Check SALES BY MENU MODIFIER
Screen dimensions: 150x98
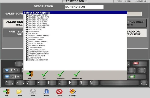27,25
